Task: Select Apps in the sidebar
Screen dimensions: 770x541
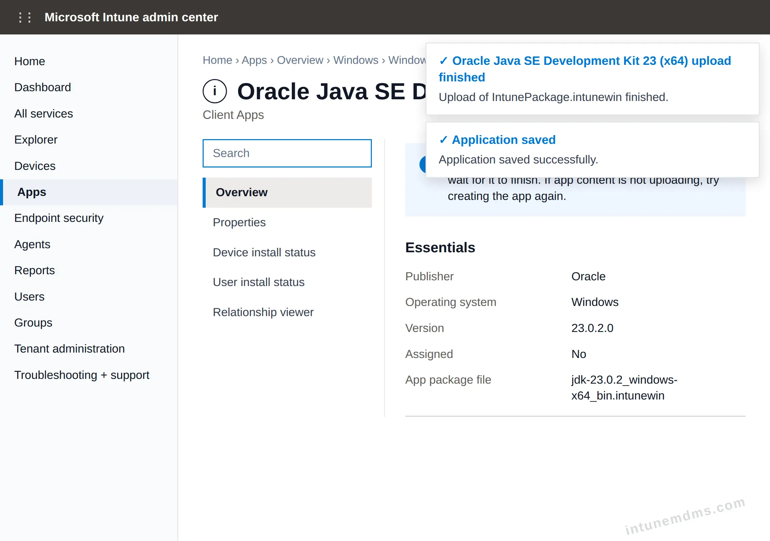Action: tap(89, 192)
